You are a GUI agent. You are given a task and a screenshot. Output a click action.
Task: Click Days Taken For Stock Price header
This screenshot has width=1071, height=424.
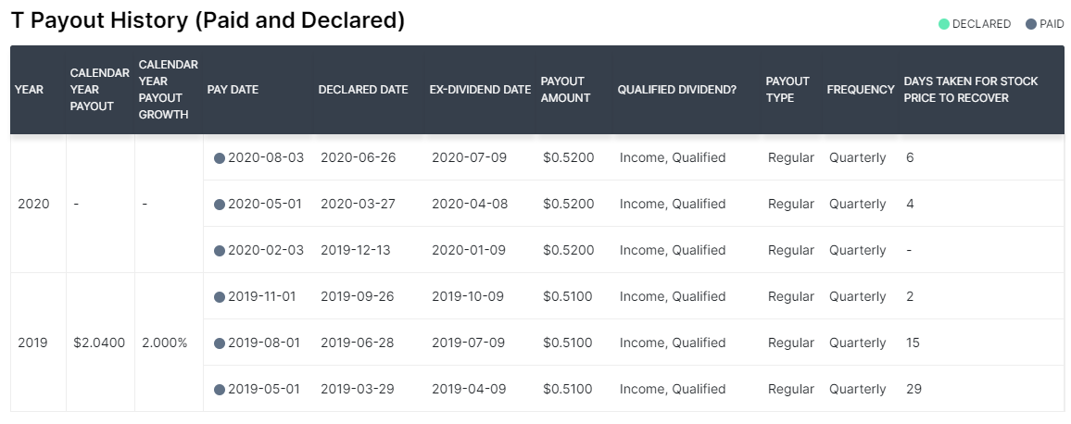tap(971, 90)
